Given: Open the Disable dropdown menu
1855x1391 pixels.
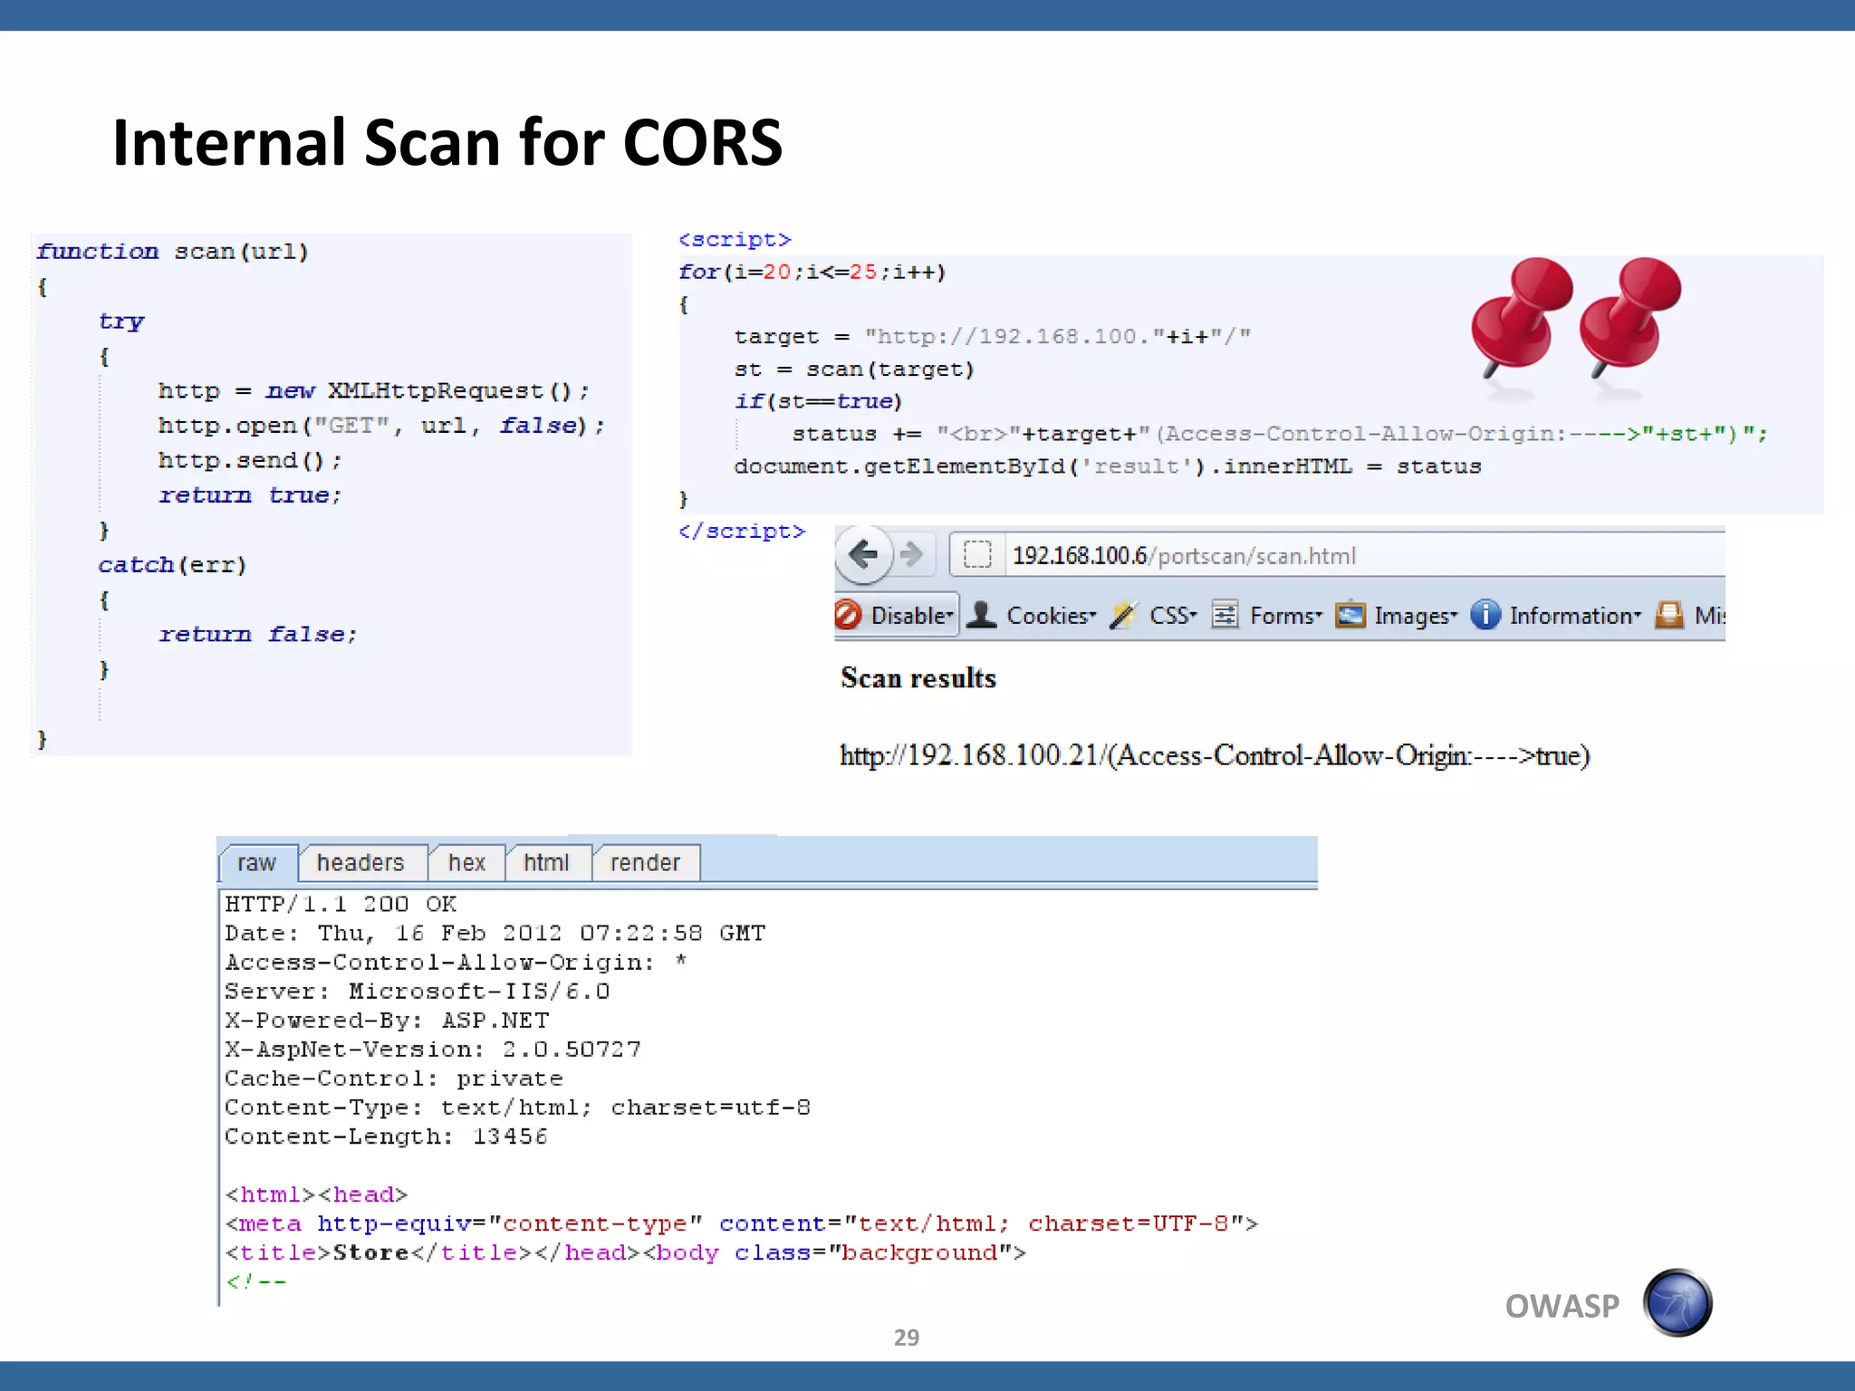Looking at the screenshot, I should (912, 616).
